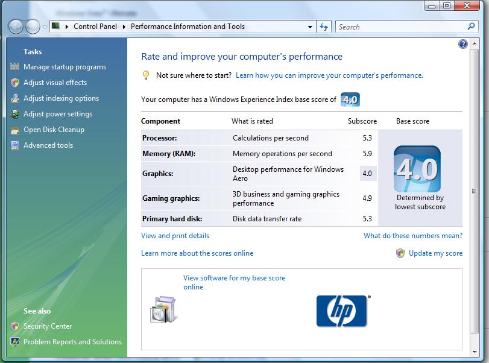Click the Advanced tools icon

(x=14, y=145)
